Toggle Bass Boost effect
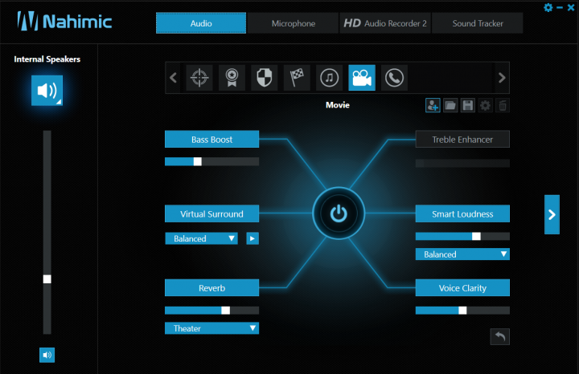 [x=211, y=140]
